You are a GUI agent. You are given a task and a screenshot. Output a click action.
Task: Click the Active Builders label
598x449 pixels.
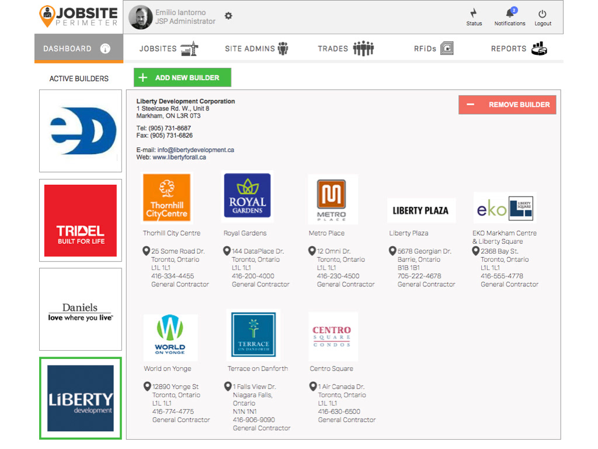tap(79, 79)
